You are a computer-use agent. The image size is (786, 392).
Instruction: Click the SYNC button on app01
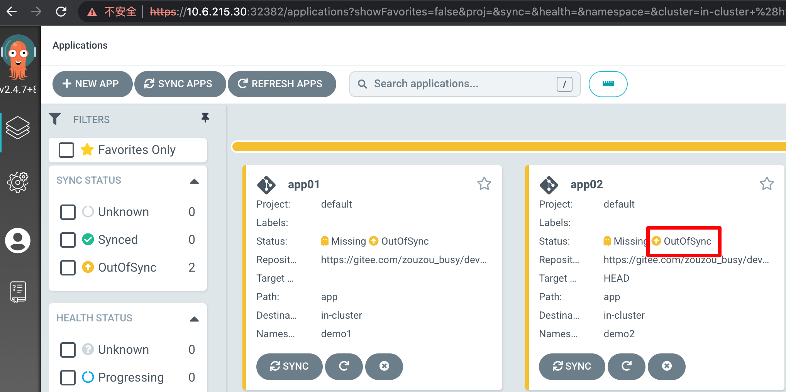290,366
